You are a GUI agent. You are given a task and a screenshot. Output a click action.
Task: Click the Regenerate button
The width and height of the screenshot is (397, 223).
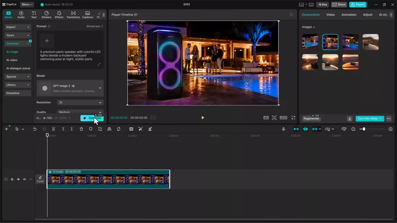(311, 118)
